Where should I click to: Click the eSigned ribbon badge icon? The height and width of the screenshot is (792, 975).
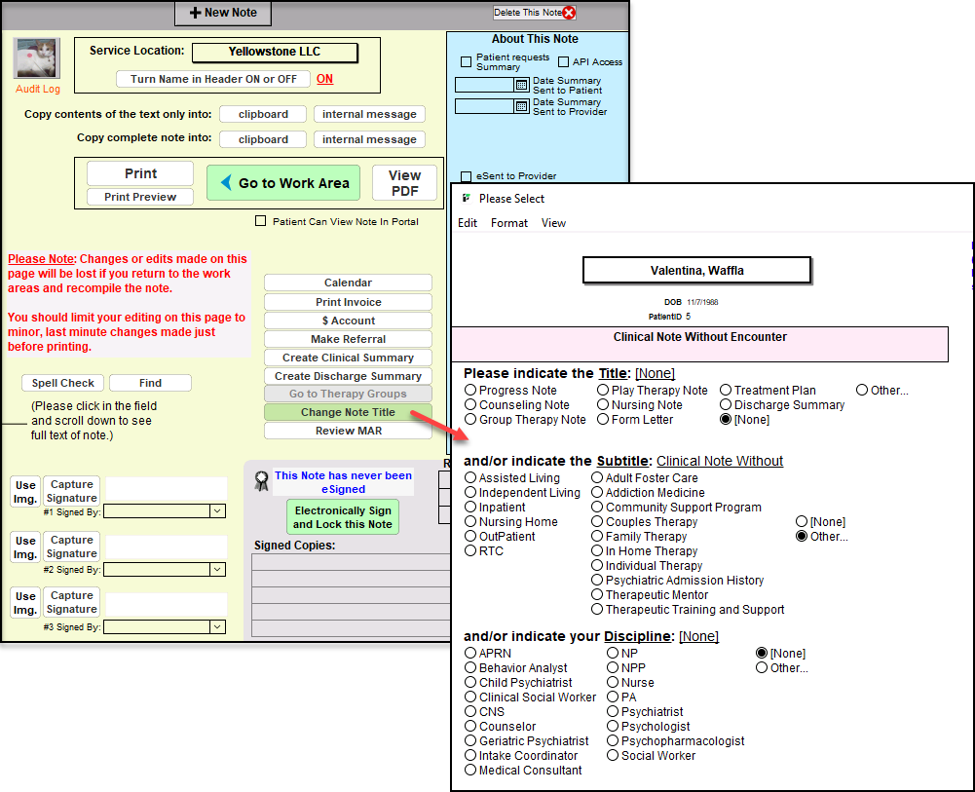click(261, 480)
